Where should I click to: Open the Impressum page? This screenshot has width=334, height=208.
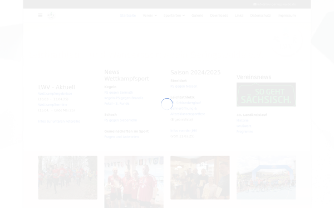[287, 16]
